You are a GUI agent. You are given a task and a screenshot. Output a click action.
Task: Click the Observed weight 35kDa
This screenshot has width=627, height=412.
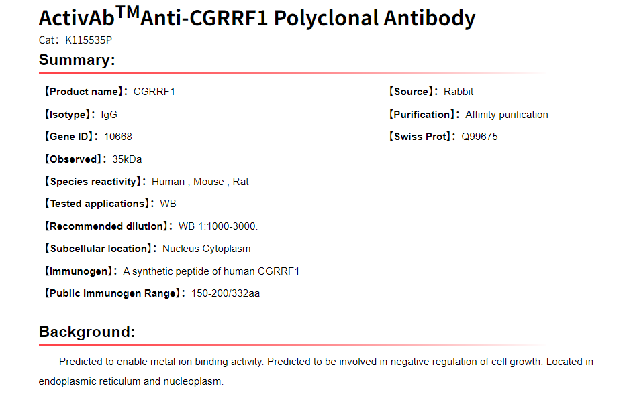127,159
